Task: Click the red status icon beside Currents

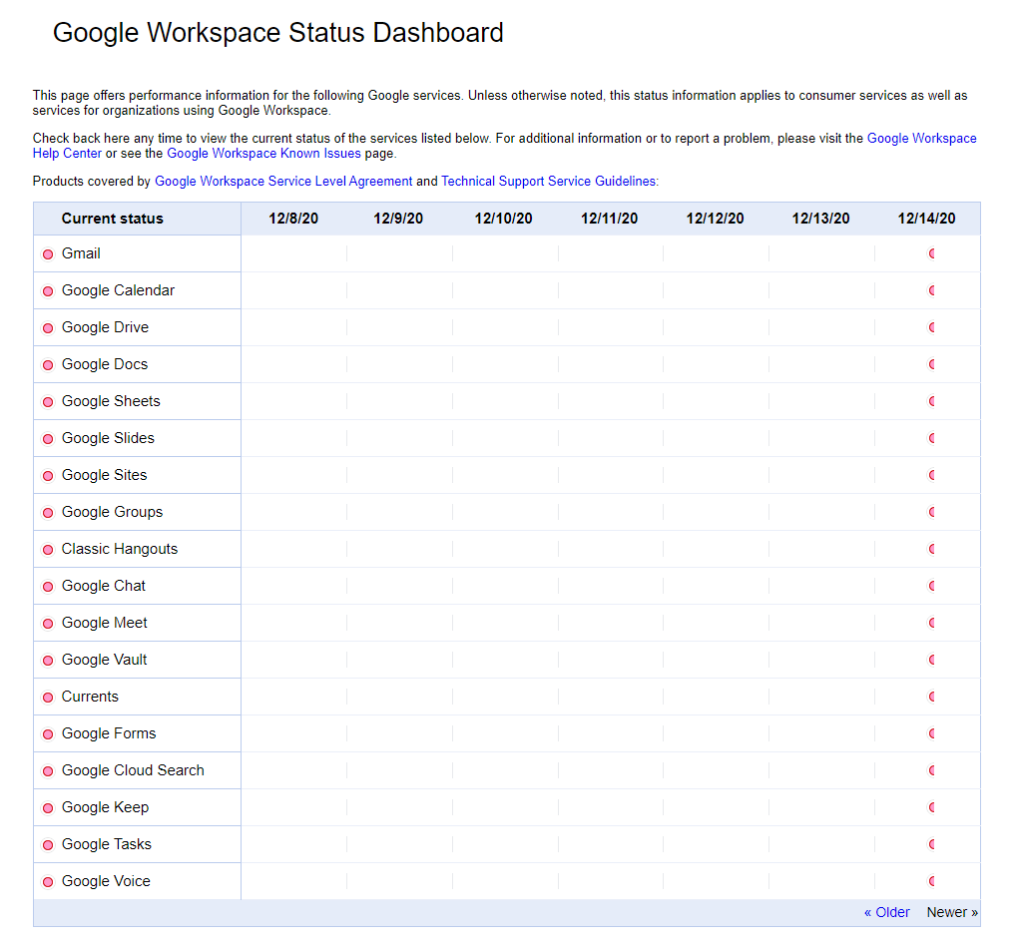Action: click(48, 698)
